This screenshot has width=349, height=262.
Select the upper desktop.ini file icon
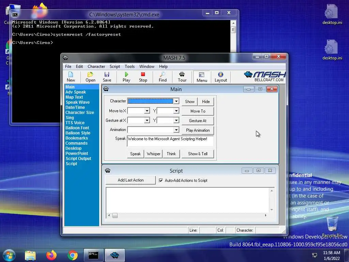click(x=332, y=14)
